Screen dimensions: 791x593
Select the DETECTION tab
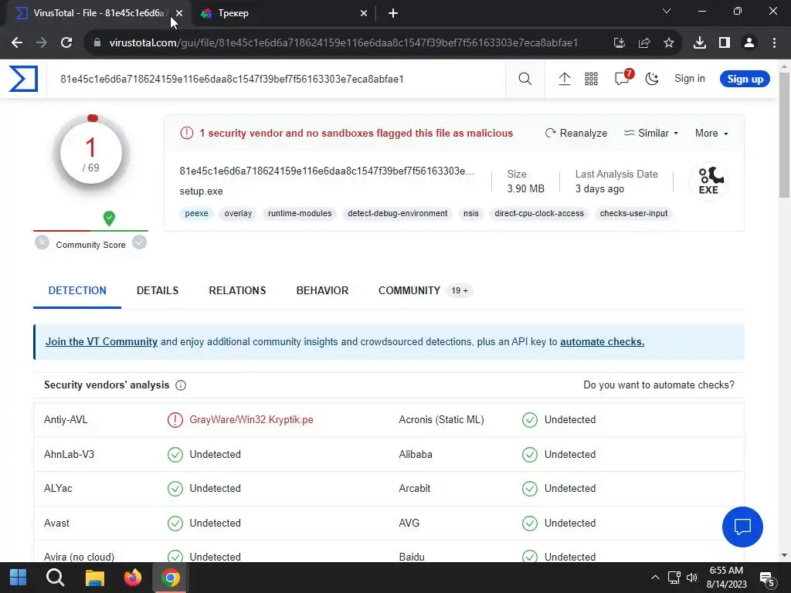click(x=77, y=290)
